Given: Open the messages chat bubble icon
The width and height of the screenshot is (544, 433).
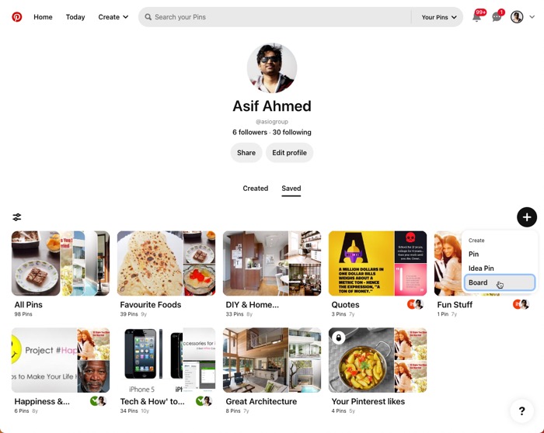Looking at the screenshot, I should (x=497, y=16).
